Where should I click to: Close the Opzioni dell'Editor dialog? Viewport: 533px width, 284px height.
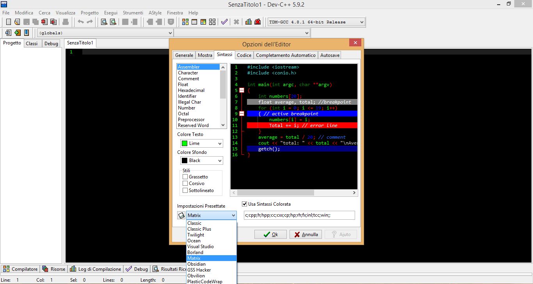click(x=355, y=43)
